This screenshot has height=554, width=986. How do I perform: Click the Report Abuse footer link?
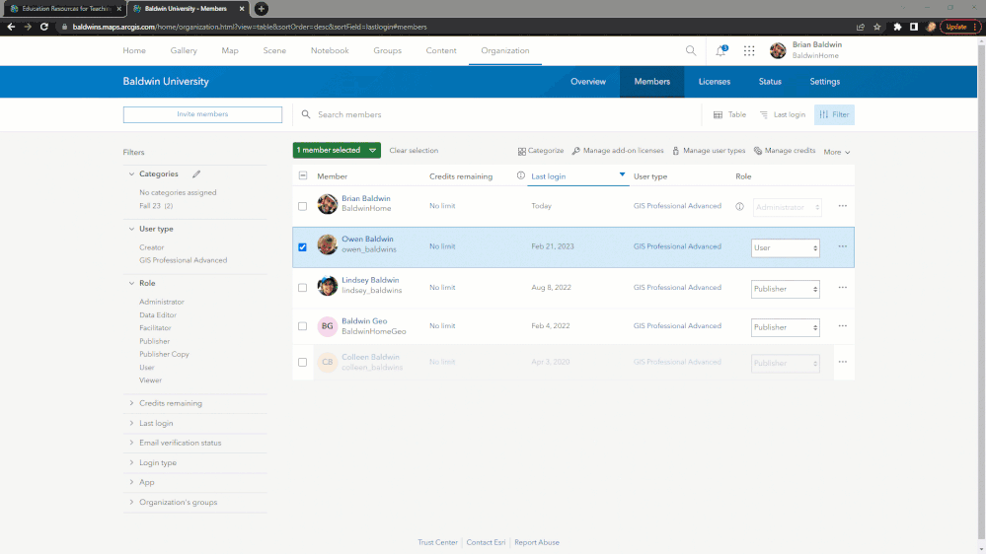[x=536, y=543]
